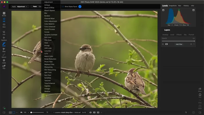Open the mask deep dive location dropdown
This screenshot has height=115, width=204.
coord(68,112)
